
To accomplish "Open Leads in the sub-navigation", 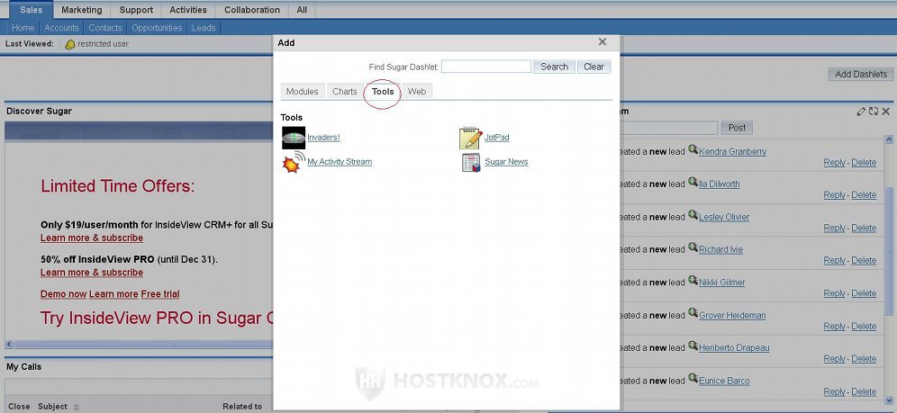I will click(x=203, y=27).
